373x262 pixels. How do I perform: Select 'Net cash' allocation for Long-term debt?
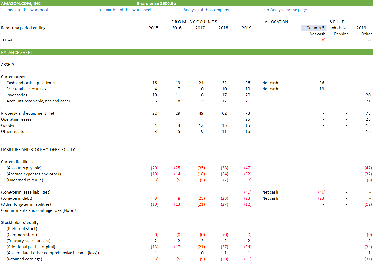click(270, 198)
